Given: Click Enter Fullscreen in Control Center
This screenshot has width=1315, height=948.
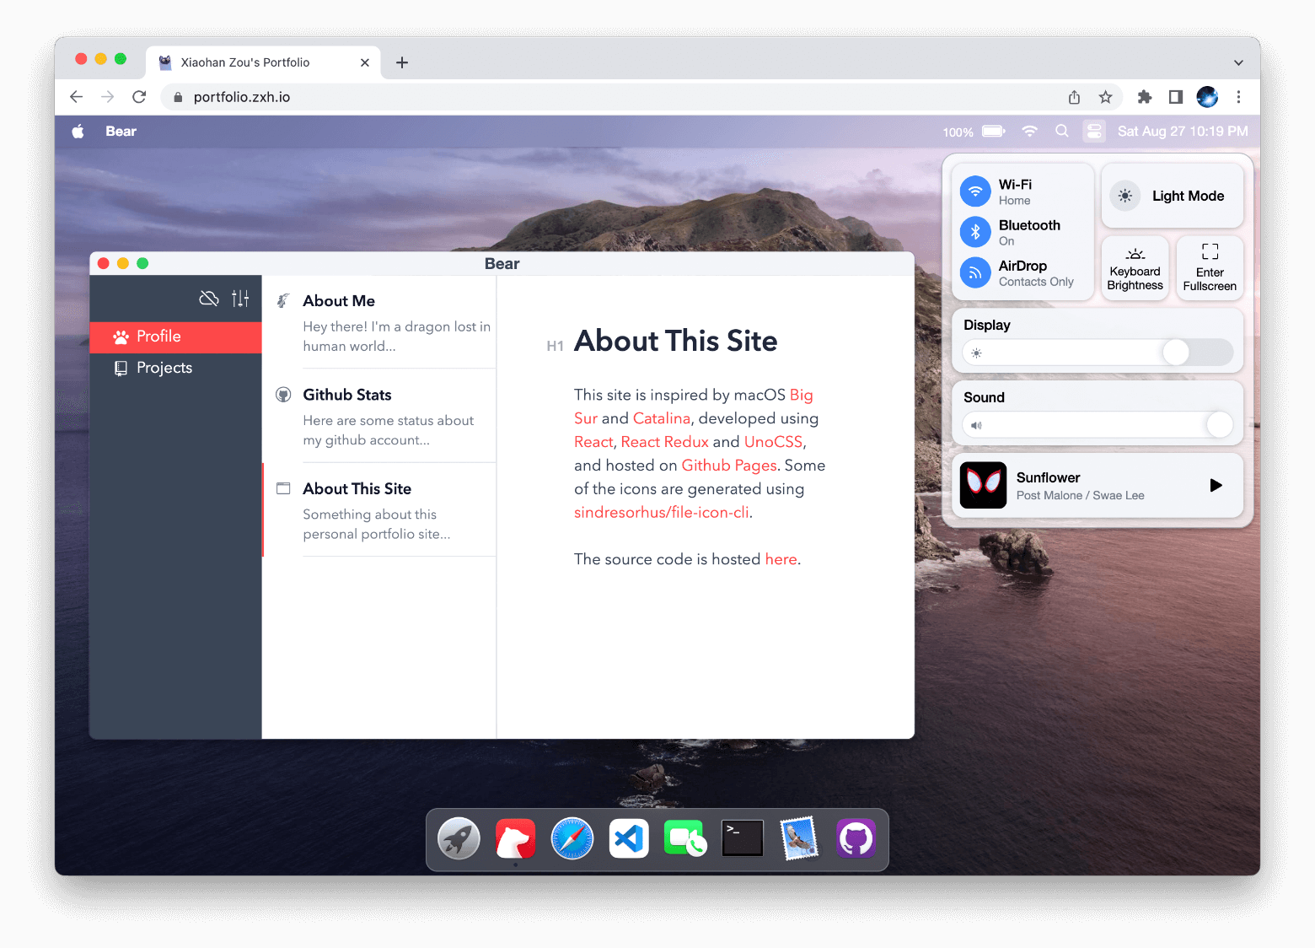Looking at the screenshot, I should coord(1210,268).
